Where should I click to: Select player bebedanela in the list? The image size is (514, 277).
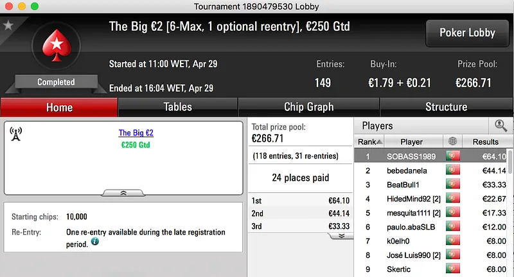(405, 171)
